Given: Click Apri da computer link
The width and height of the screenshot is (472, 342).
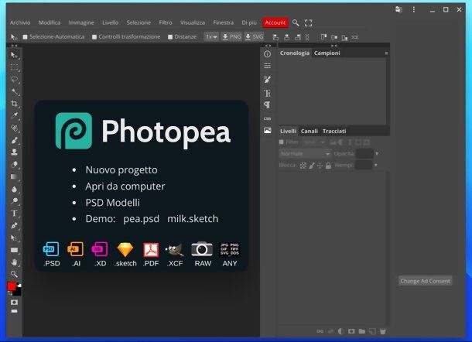Looking at the screenshot, I should pyautogui.click(x=125, y=186).
